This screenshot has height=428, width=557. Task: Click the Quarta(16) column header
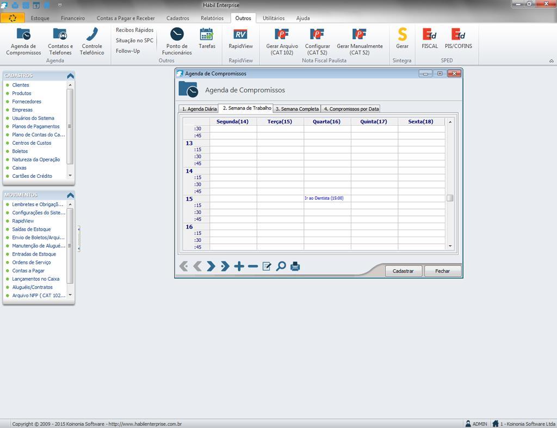326,121
